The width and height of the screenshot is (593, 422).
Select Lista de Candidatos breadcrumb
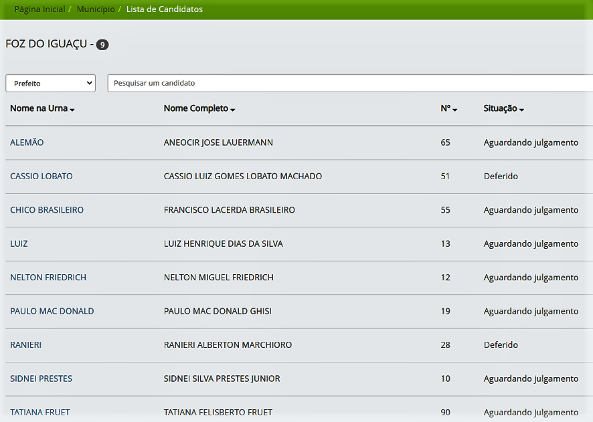click(165, 9)
